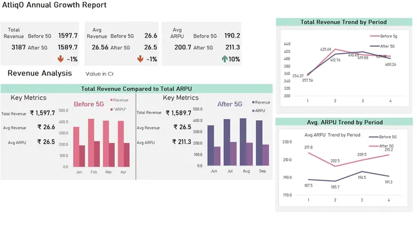
Task: Click the Apr revenue bar in Before 5G chart
Action: tap(121, 144)
